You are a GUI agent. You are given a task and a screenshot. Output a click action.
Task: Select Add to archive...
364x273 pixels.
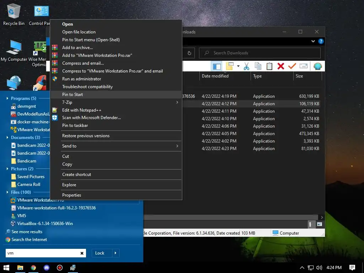coord(116,48)
